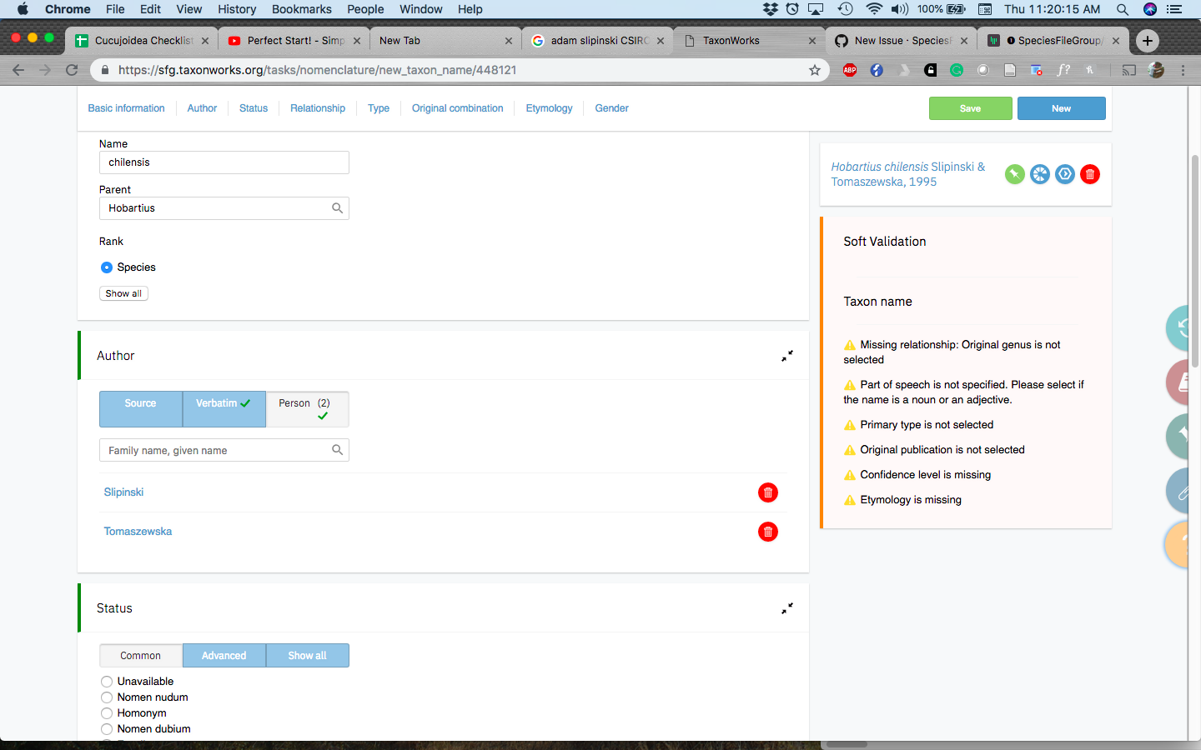
Task: Click the blue New button
Action: click(1061, 108)
